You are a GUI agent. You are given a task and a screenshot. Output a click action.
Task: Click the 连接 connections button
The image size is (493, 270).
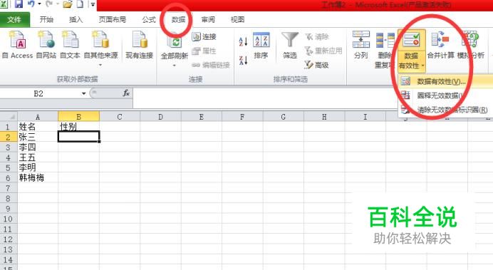pyautogui.click(x=204, y=37)
